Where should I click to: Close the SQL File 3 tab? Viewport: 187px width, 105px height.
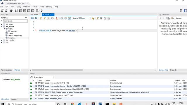(x=53, y=15)
